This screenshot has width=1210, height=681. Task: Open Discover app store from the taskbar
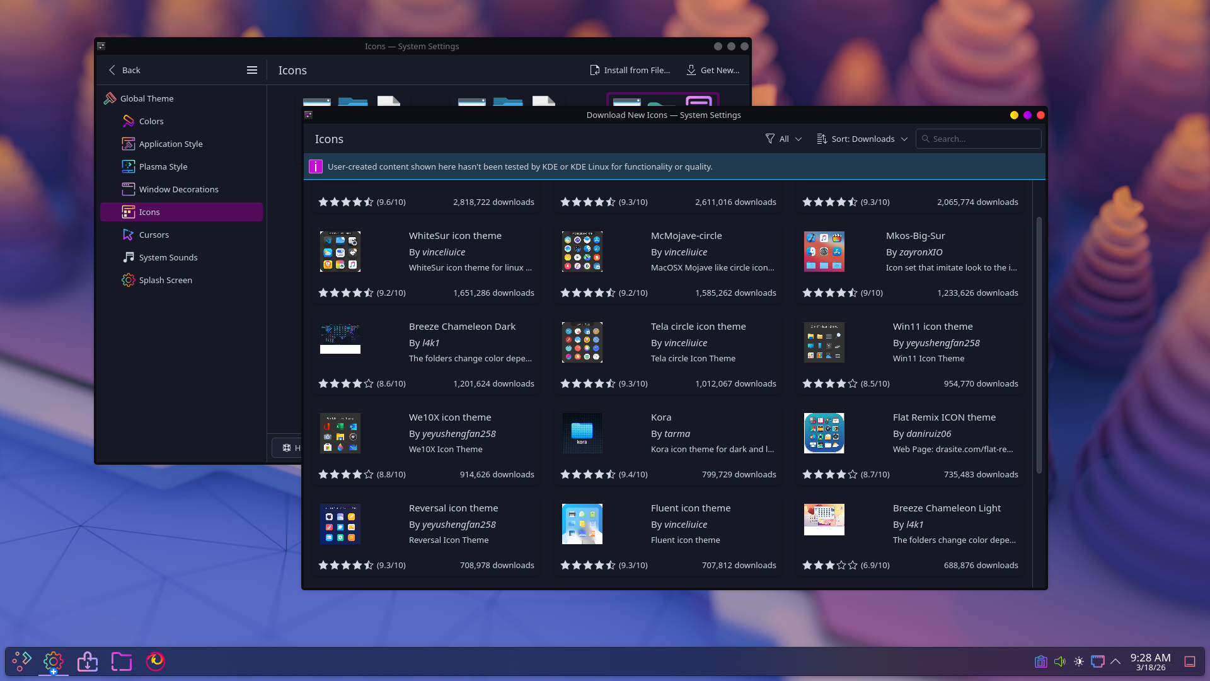point(87,661)
